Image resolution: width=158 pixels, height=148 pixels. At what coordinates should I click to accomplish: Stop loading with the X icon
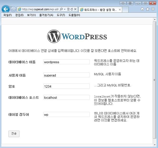[x=75, y=9]
